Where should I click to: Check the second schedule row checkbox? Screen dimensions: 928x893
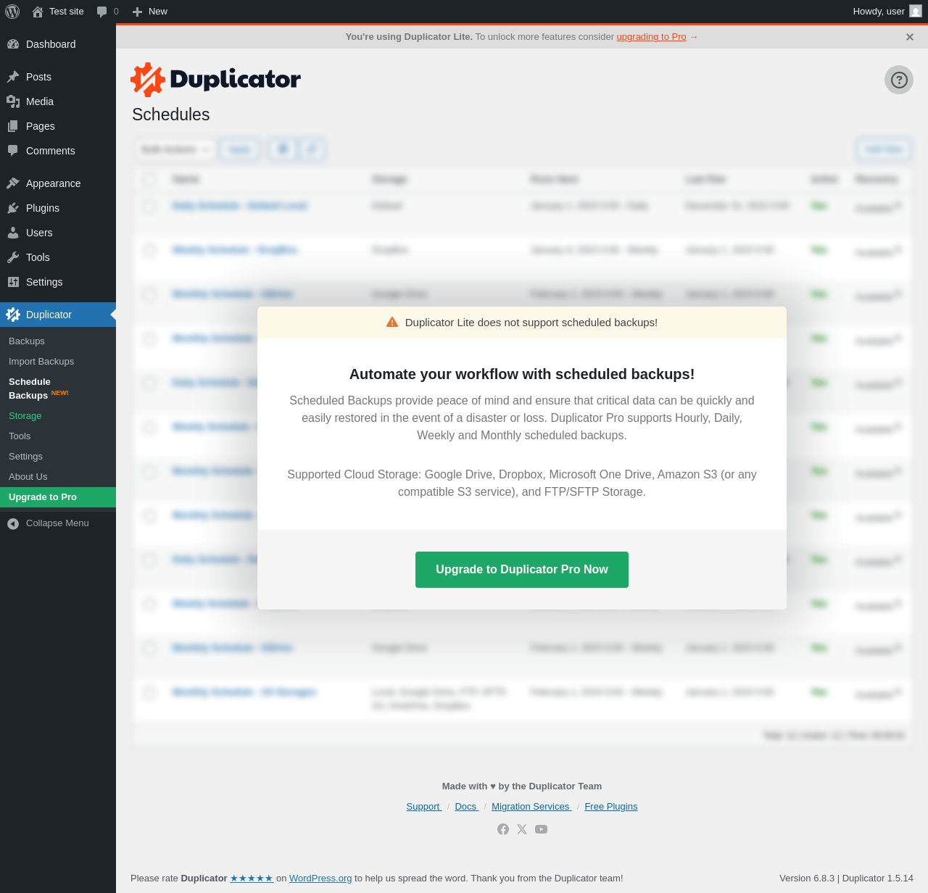point(149,251)
